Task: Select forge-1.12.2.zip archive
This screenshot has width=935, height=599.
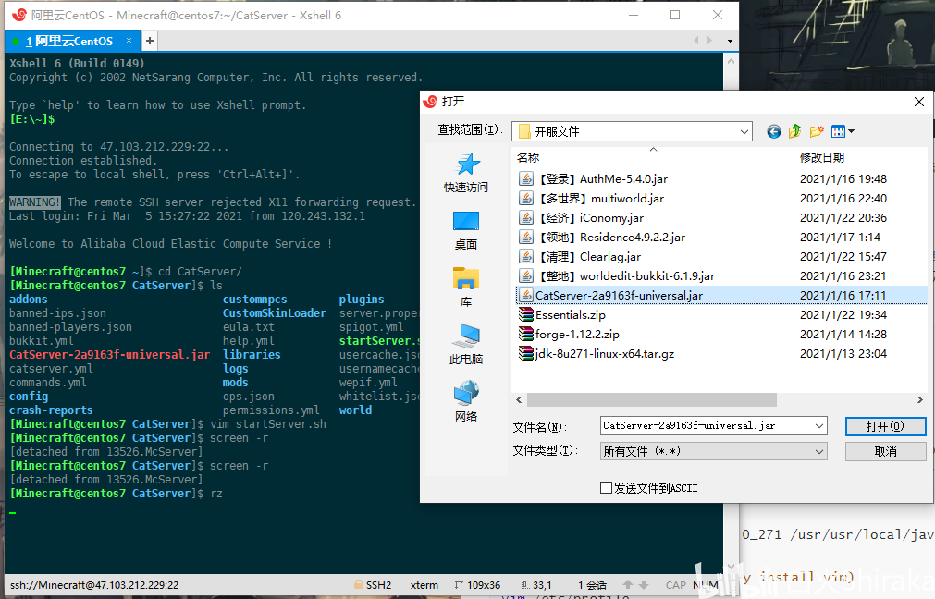Action: coord(569,335)
